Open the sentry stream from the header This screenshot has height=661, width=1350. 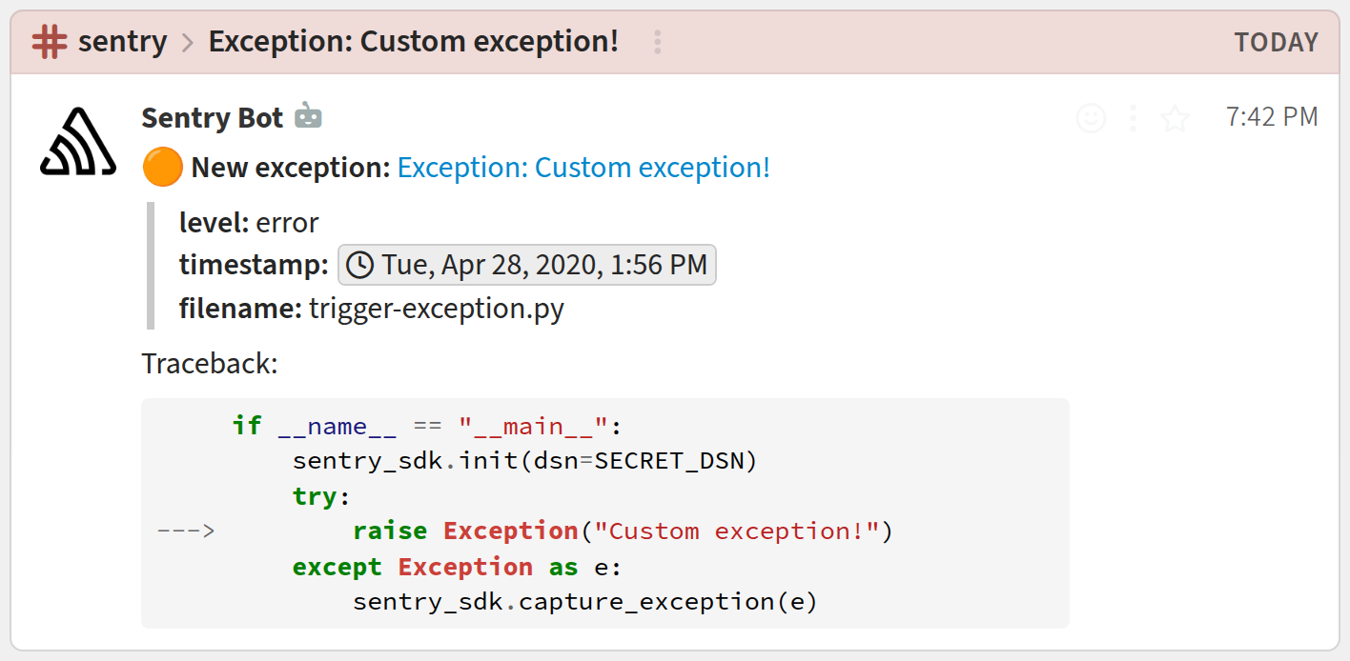pos(122,42)
